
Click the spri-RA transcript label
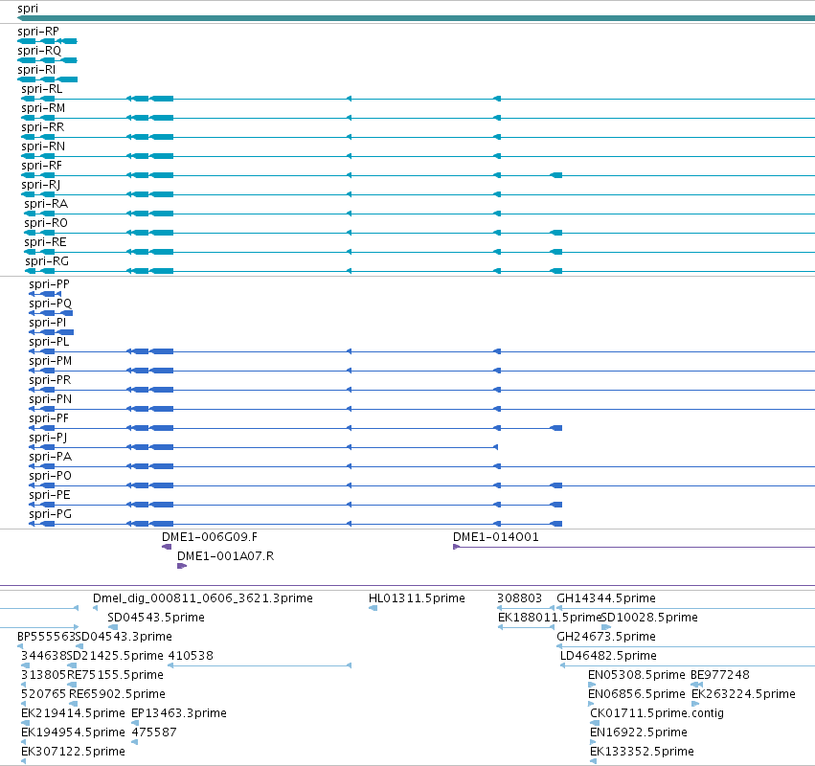tap(46, 204)
